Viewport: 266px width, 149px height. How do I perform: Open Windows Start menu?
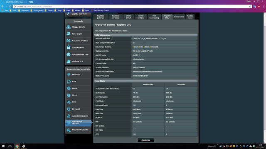(3, 146)
